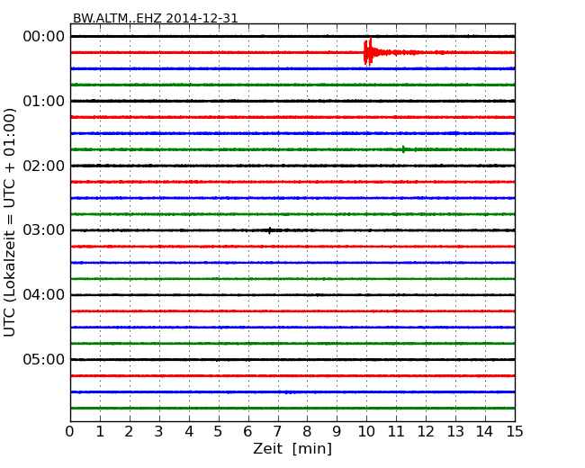Image resolution: width=585 pixels, height=468 pixels.
Task: Click the 04:00 time label
Action: point(44,295)
